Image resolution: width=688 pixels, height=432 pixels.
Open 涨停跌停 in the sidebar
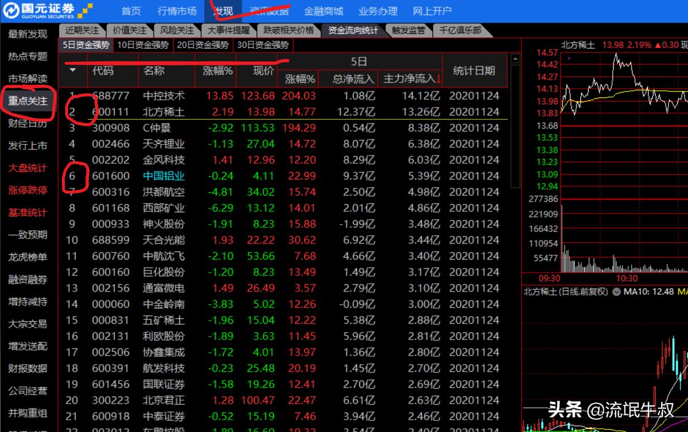pyautogui.click(x=28, y=190)
